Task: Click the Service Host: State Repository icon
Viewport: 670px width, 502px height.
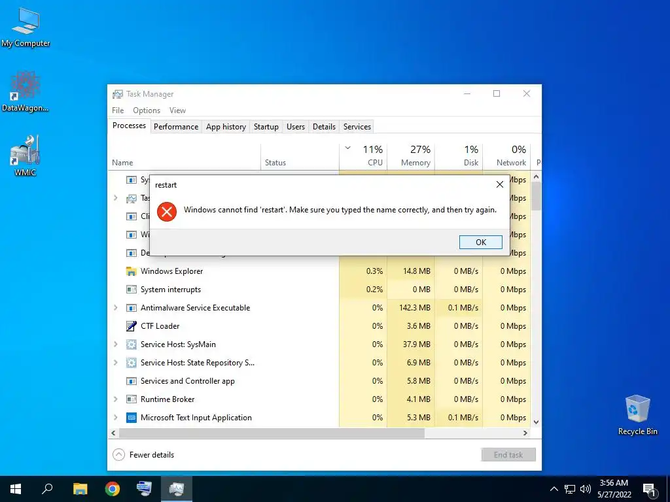Action: tap(131, 363)
